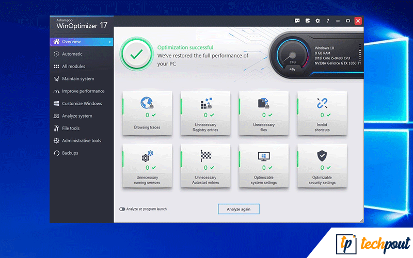Select the Unnecessary Registry entries icon
Viewport: 413px width, 258px height.
(x=206, y=103)
